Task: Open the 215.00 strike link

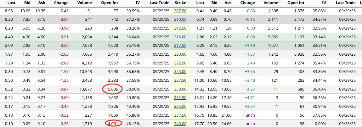Action: point(180,37)
